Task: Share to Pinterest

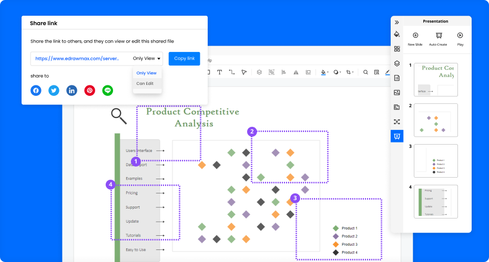Action: [x=90, y=90]
